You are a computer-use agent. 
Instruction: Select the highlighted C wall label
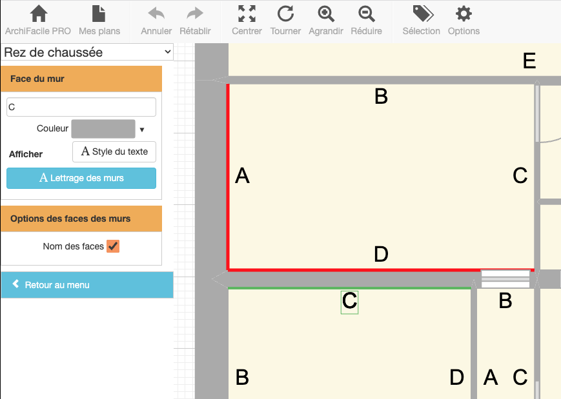(x=349, y=301)
